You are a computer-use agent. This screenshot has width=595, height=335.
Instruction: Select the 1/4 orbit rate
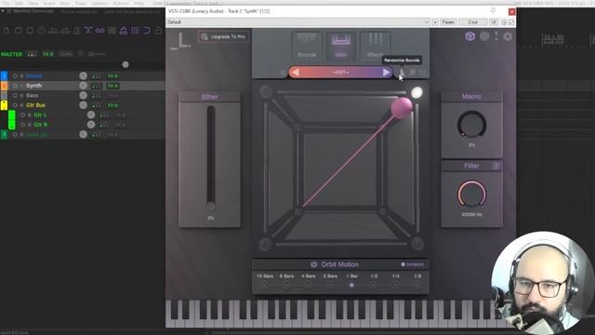pyautogui.click(x=395, y=285)
